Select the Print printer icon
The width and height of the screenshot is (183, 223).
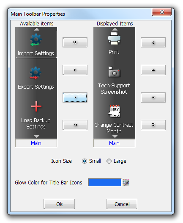[114, 38]
